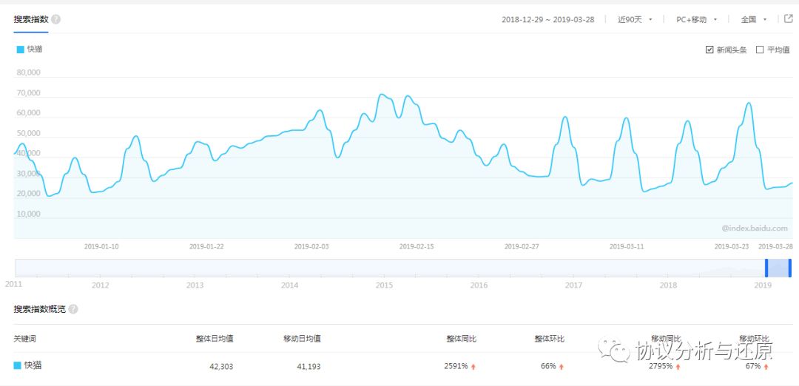Click the 移动日均值 value 41,193
The height and width of the screenshot is (386, 799).
309,366
